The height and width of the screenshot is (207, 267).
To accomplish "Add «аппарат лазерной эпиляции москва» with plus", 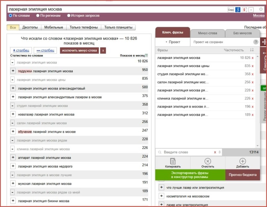I will pyautogui.click(x=13, y=157).
